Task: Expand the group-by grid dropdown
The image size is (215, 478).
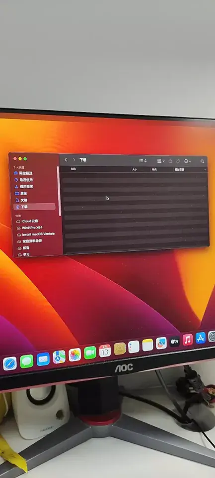Action: pyautogui.click(x=161, y=161)
